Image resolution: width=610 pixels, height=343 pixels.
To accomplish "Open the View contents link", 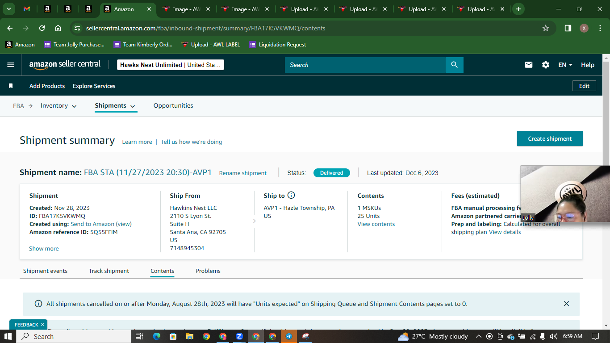I will point(376,224).
